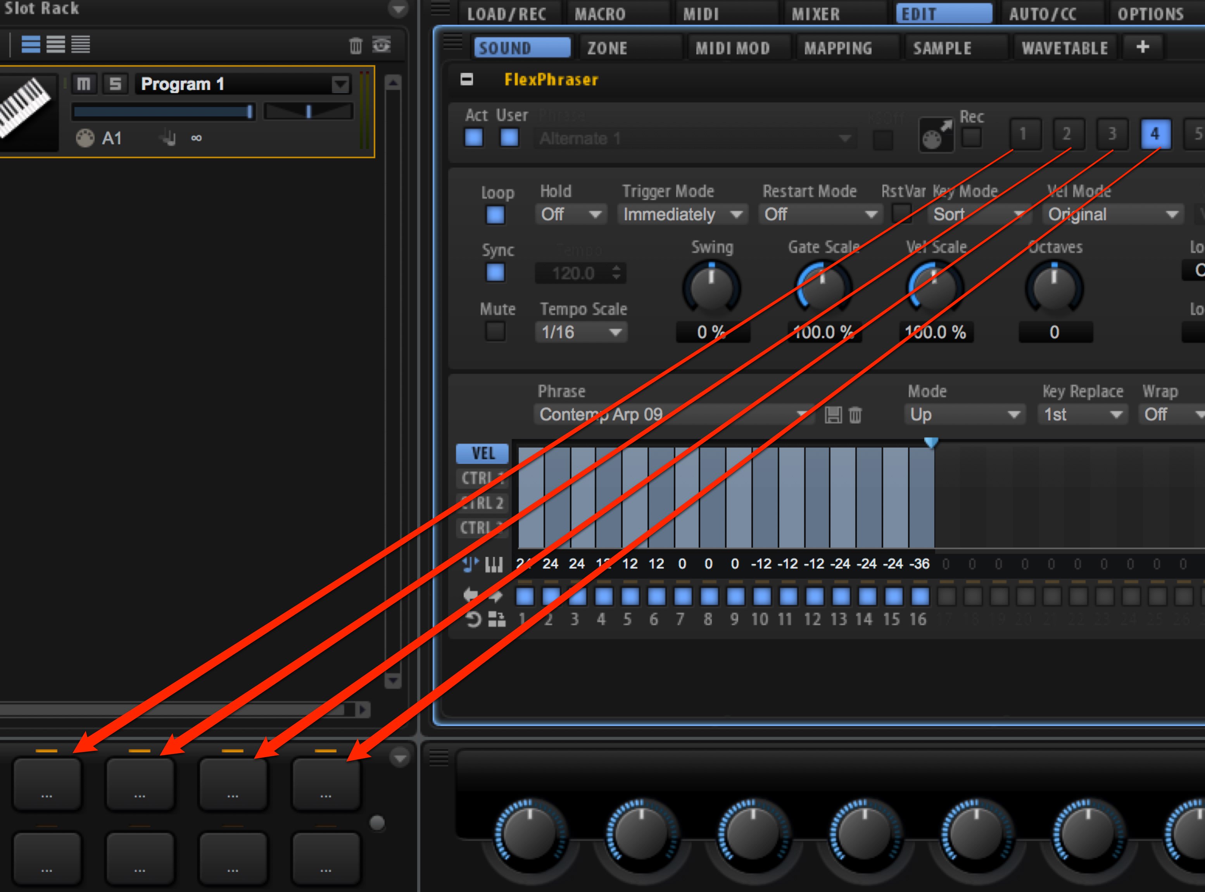Click the duplicate phrase blocks icon
1205x892 pixels.
click(497, 620)
